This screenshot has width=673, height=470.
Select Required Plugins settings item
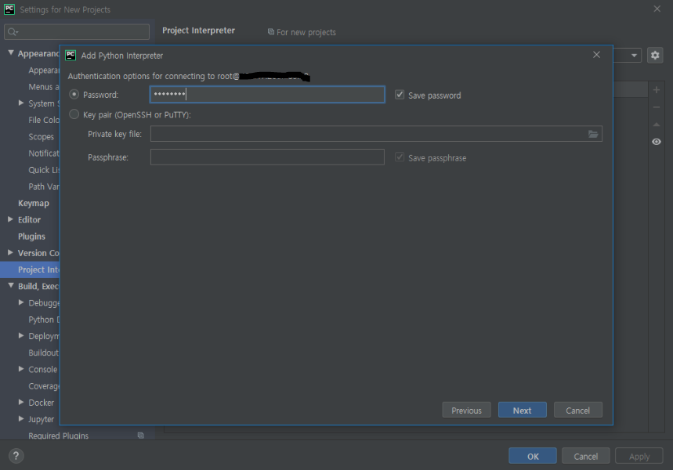[59, 436]
